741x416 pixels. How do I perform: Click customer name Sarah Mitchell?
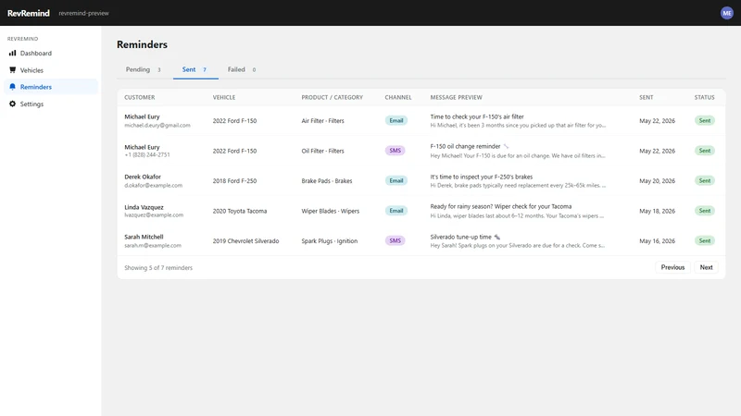pyautogui.click(x=144, y=237)
